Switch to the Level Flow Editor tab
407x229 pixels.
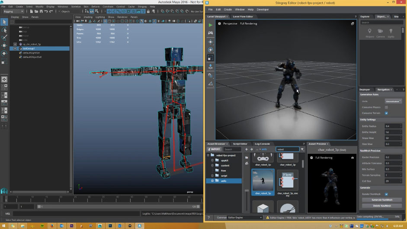(243, 16)
